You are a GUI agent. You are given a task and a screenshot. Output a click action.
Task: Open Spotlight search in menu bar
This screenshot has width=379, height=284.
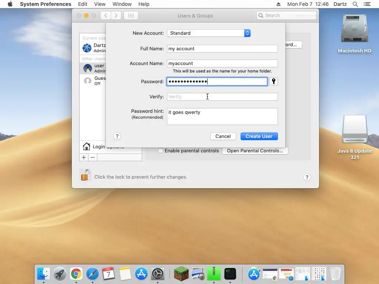coord(355,4)
